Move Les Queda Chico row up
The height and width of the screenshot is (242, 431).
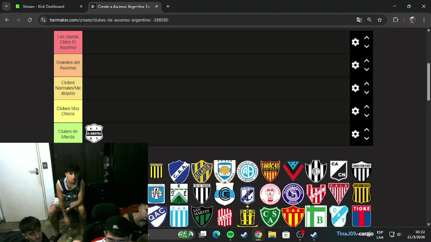pos(367,38)
